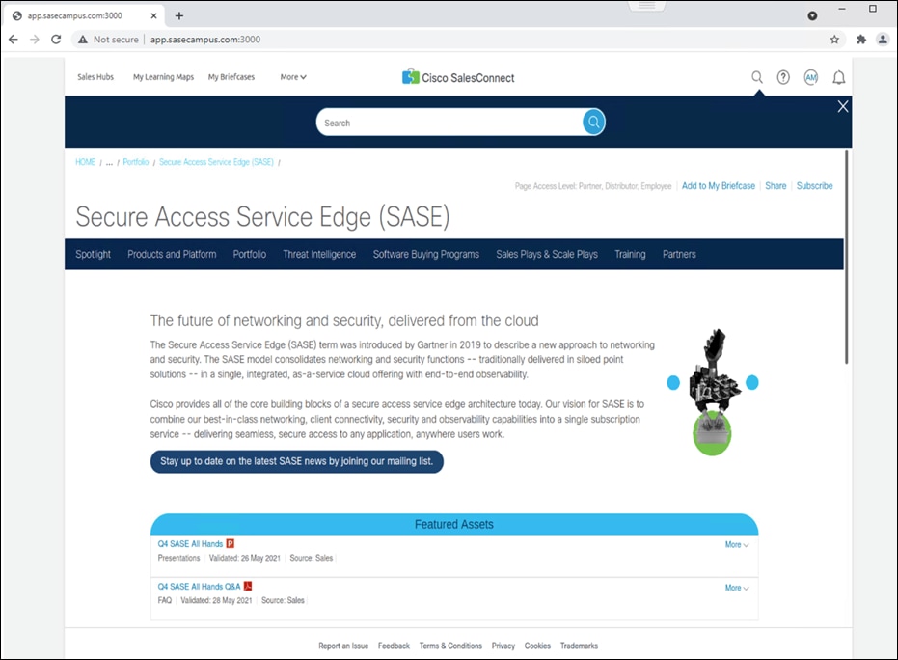Image resolution: width=898 pixels, height=660 pixels.
Task: Click the header magnifier search icon
Action: tap(757, 77)
